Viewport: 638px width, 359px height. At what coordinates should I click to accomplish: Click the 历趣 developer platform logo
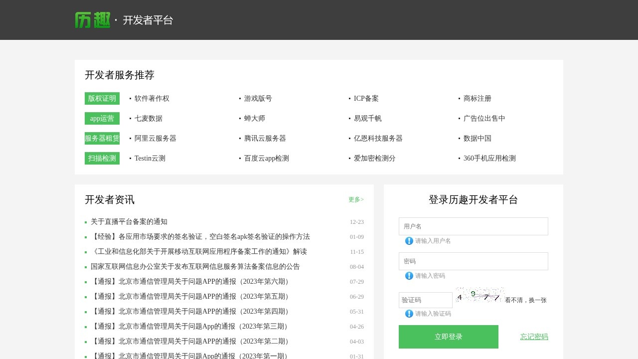pos(93,20)
